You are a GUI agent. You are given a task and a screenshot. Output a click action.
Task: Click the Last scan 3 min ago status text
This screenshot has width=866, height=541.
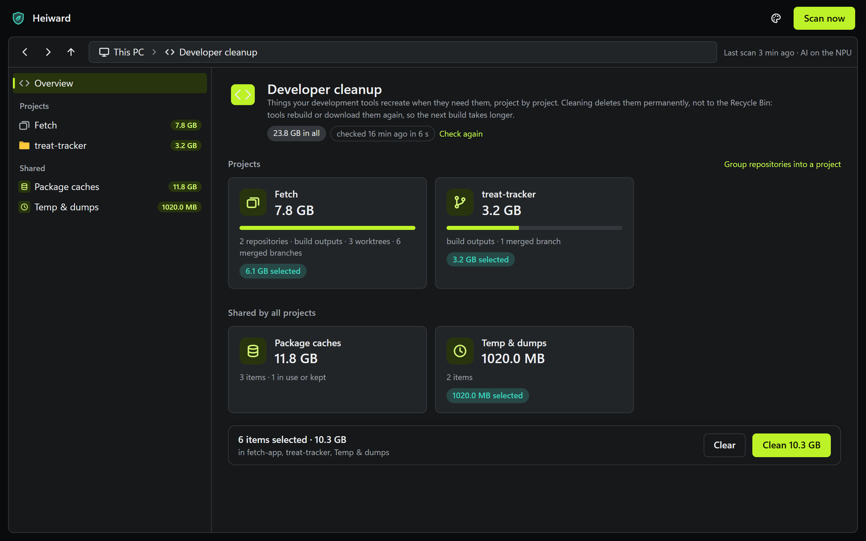click(788, 53)
